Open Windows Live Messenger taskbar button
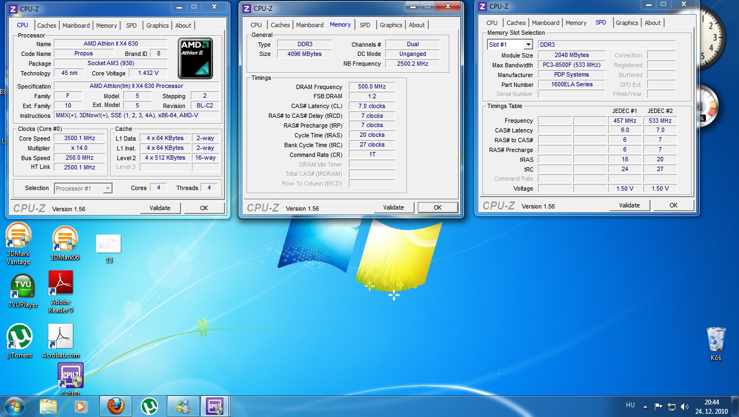The image size is (739, 417). 183,406
